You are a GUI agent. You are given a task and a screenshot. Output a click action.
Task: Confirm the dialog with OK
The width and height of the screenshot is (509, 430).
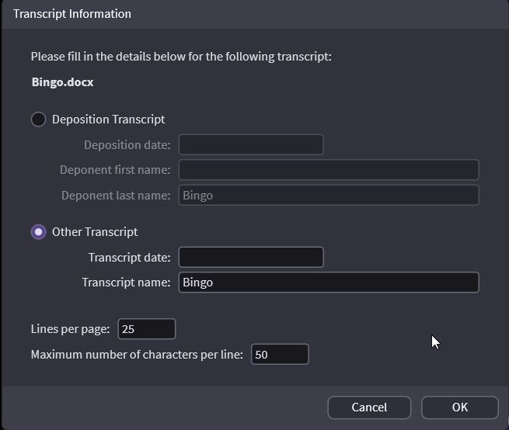(x=459, y=407)
